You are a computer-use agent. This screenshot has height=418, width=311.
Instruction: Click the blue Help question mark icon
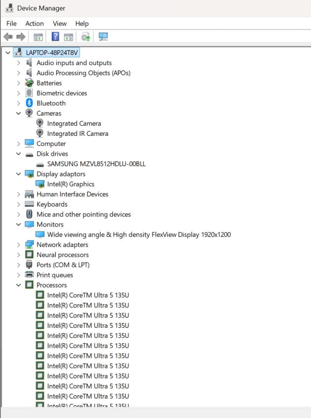55,37
